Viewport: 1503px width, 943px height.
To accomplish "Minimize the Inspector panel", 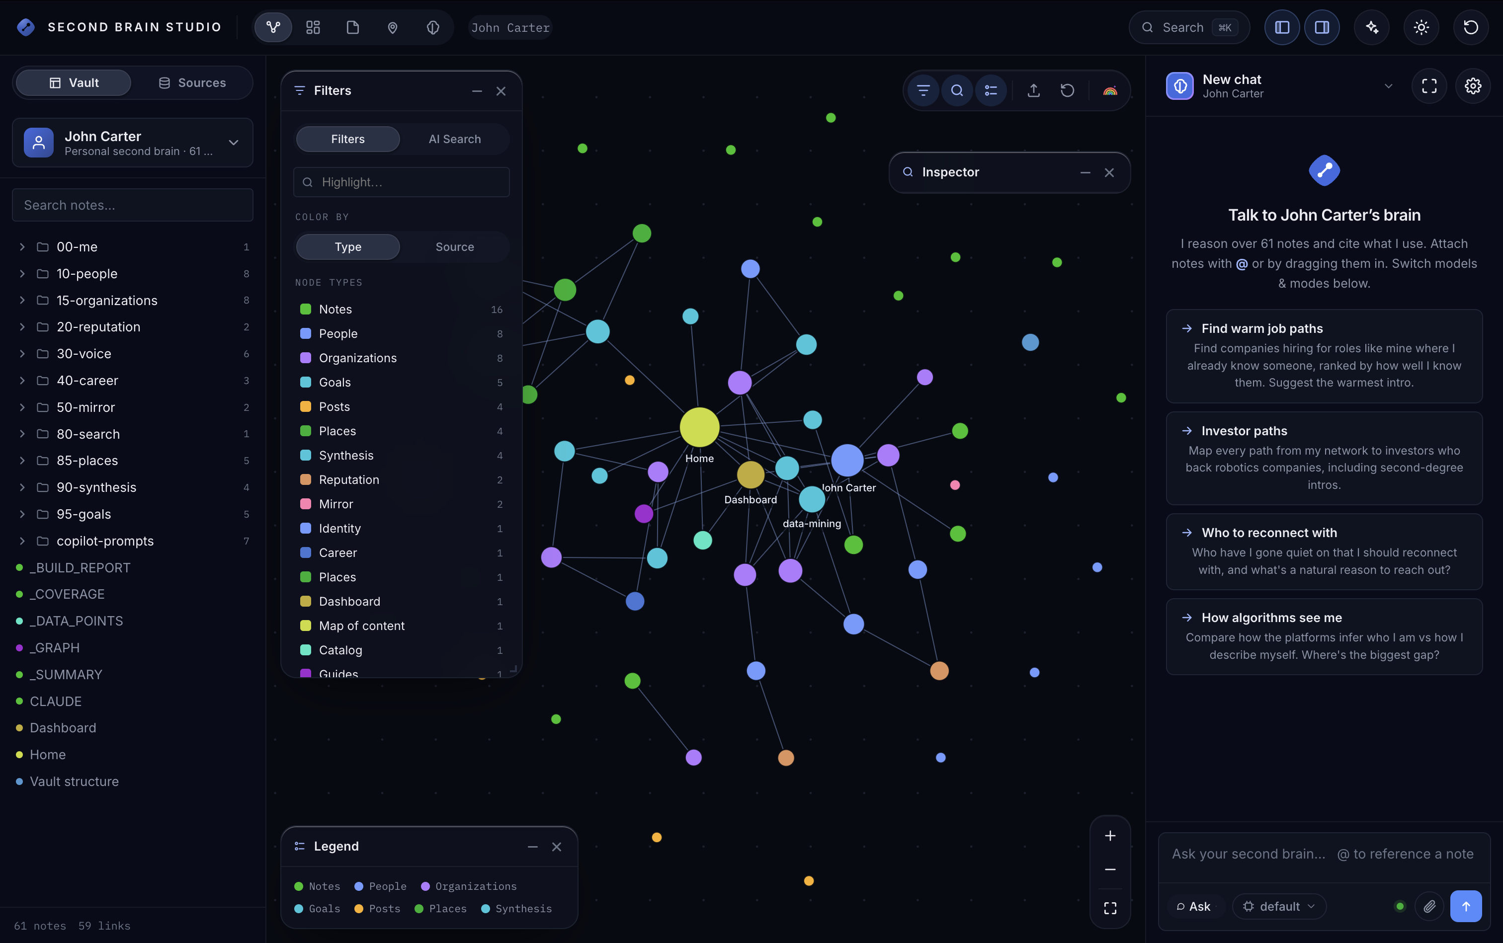I will 1085,173.
